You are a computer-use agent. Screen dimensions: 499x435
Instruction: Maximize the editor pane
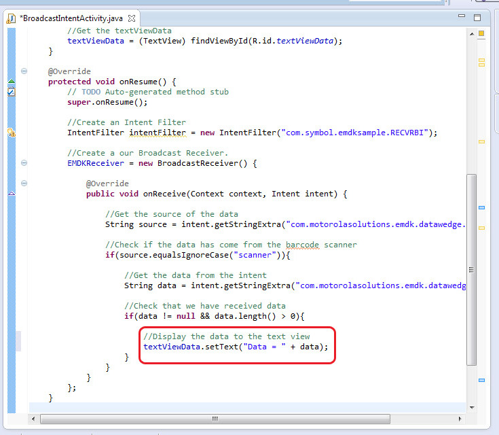coord(478,18)
